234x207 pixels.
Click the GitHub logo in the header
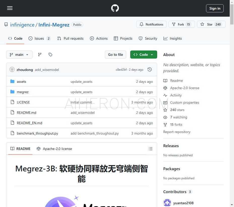115,8
